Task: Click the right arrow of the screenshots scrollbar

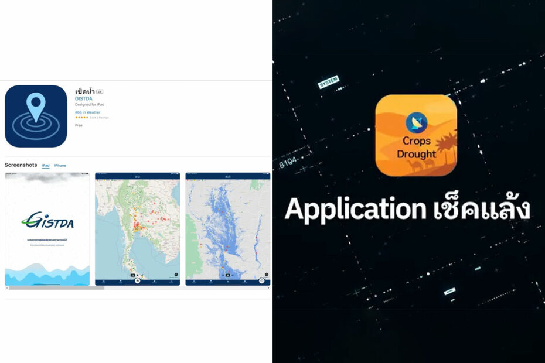Action: [x=268, y=288]
